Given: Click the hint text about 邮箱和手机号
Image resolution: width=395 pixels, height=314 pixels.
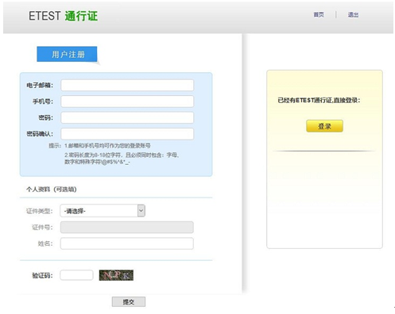Looking at the screenshot, I should [107, 146].
